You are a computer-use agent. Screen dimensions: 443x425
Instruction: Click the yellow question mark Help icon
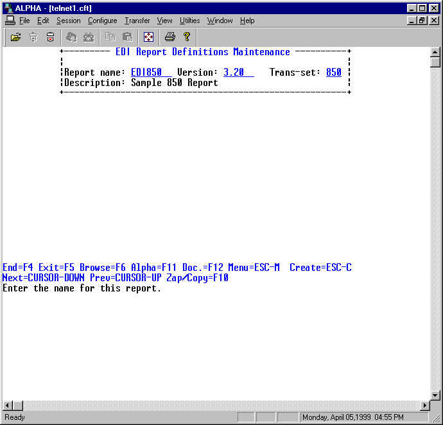[187, 37]
